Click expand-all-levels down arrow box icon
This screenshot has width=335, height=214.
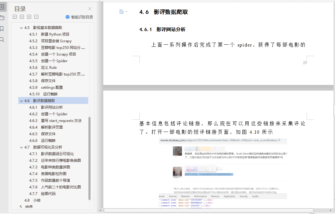15,17
